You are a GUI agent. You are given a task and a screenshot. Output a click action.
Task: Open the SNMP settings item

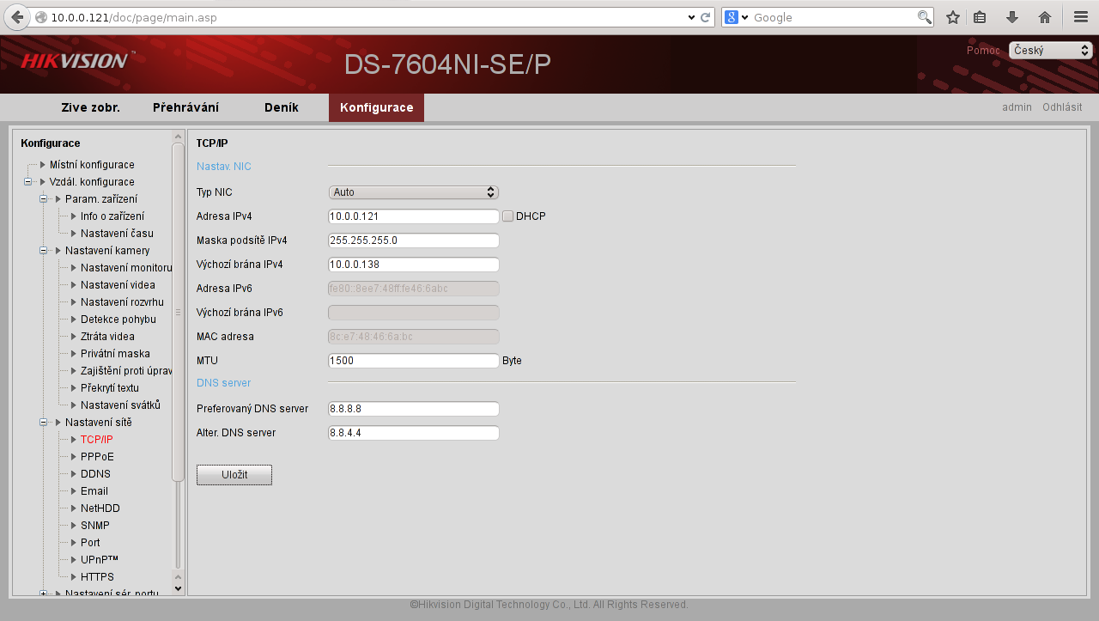95,526
